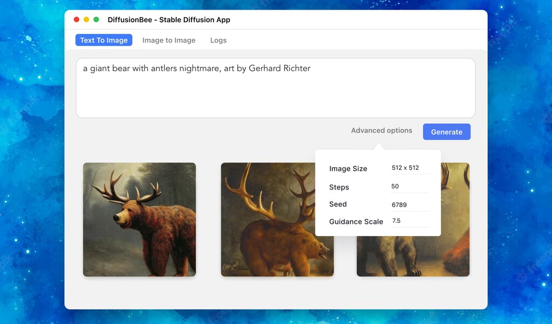The image size is (552, 324).
Task: Edit the Image Size value field
Action: [409, 167]
